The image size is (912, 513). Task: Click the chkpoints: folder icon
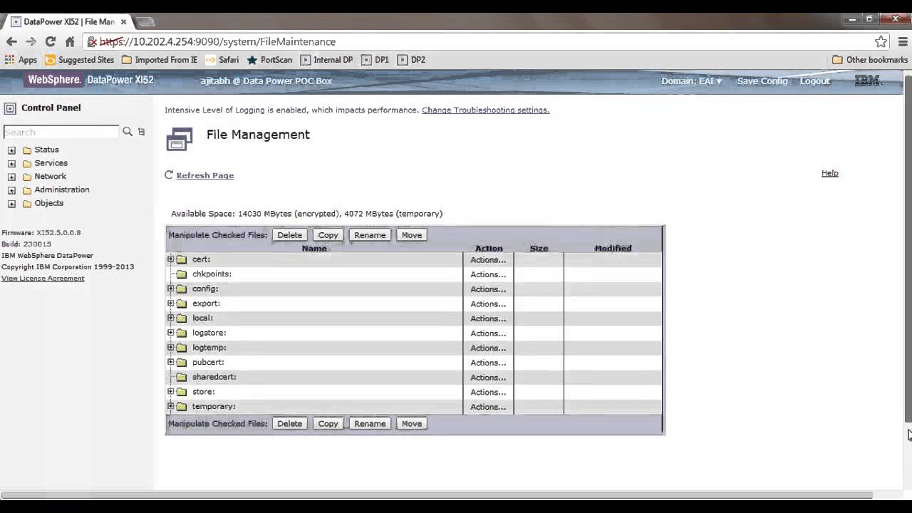pyautogui.click(x=182, y=274)
